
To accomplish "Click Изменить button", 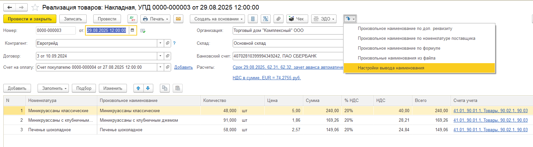I will (113, 88).
